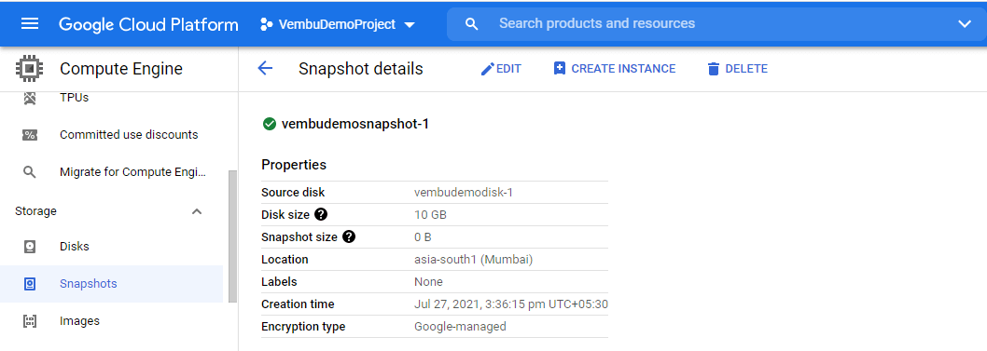Open TPUs in the sidebar
The image size is (987, 351).
point(75,98)
